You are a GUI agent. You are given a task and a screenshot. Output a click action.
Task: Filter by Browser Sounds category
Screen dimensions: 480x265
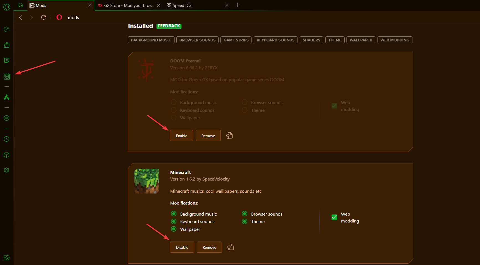click(x=197, y=40)
